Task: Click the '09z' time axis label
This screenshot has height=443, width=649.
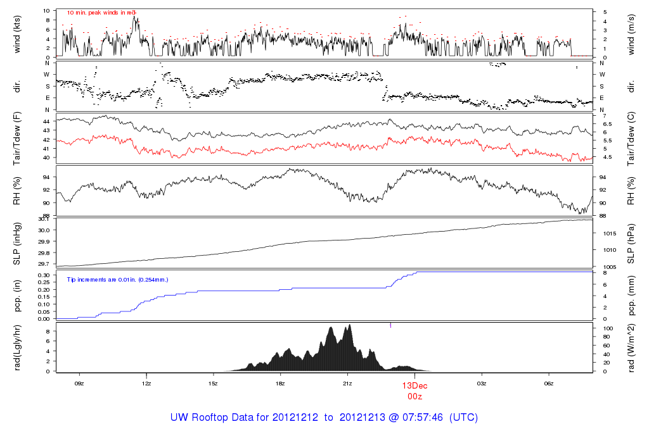Action: tap(79, 384)
